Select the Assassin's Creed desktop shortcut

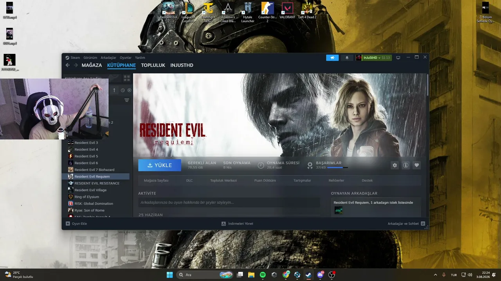tap(228, 12)
